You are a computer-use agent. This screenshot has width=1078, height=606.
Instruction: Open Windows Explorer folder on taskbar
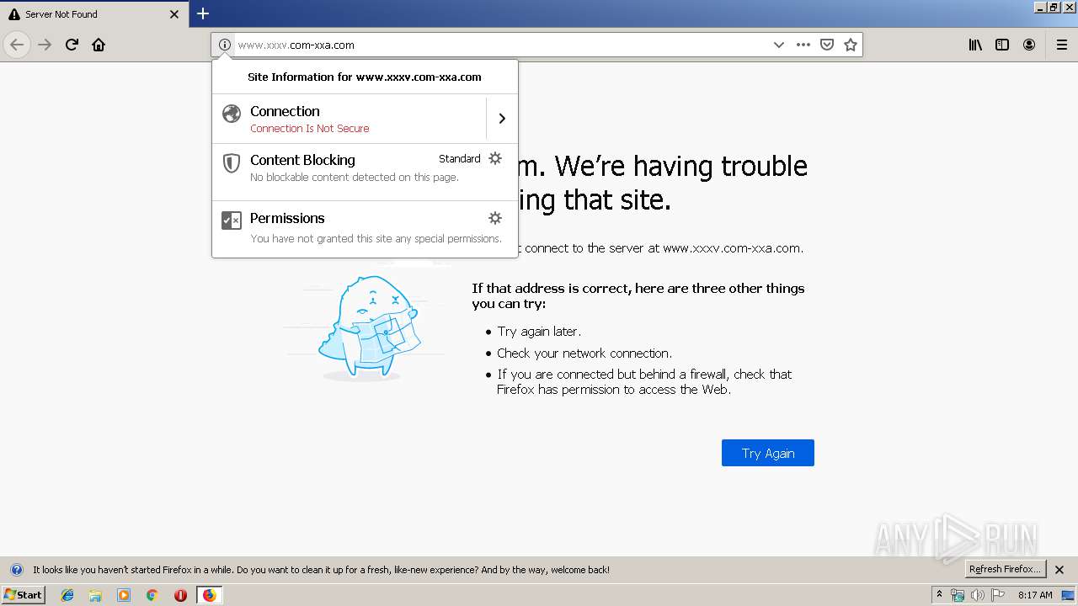95,595
